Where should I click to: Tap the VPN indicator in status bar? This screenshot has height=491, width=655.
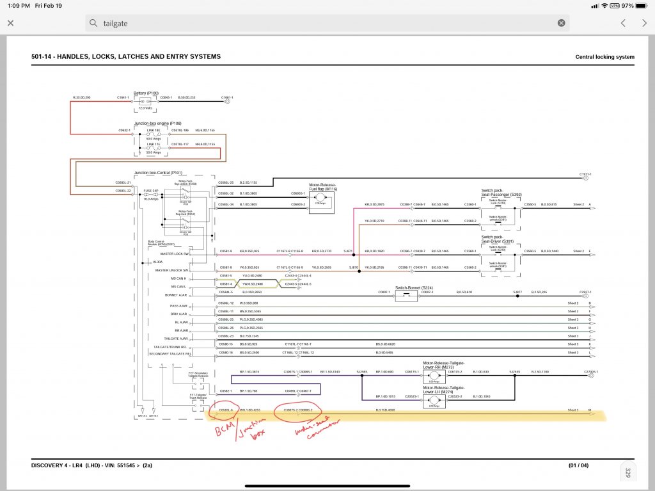click(x=615, y=6)
